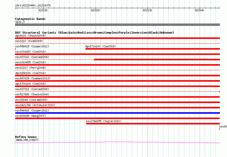Click the chr1:62210460..62214376 coordinate label
Image resolution: width=227 pixels, height=157 pixels.
[x=33, y=6]
